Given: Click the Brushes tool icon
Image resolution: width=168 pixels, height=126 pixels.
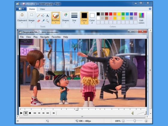Looking at the screenshot, I should [55, 16].
